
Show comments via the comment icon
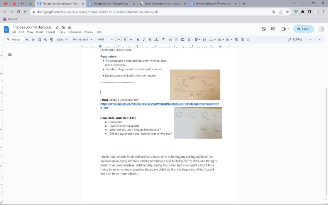click(273, 29)
